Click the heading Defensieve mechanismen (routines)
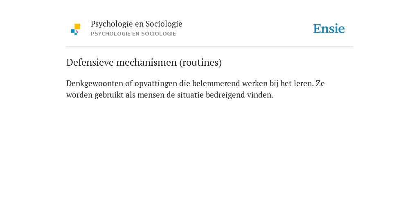Screen dimensions: 419x209 point(144,62)
